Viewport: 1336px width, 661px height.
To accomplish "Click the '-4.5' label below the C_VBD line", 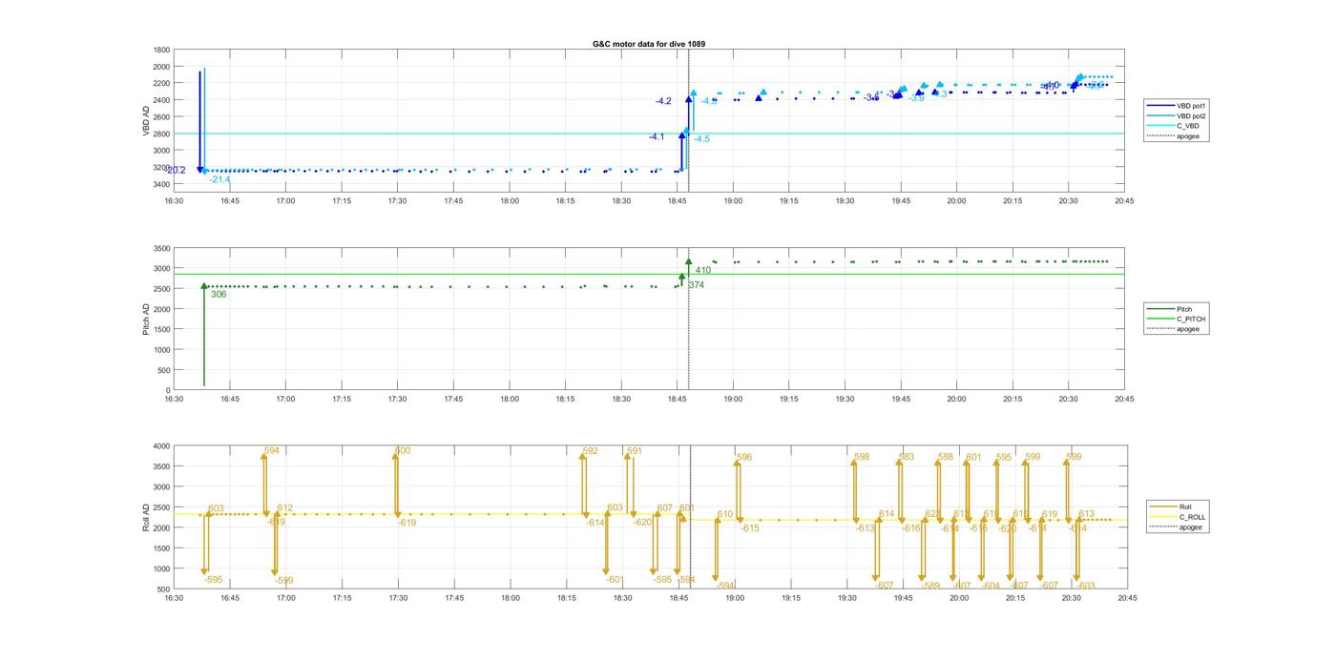I will [701, 139].
